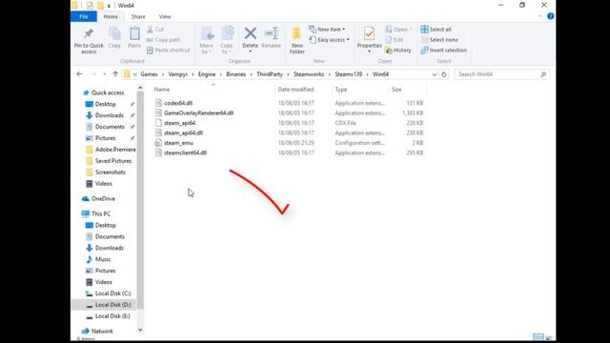The width and height of the screenshot is (610, 343).
Task: Switch to the Share ribbon tab
Action: [138, 17]
